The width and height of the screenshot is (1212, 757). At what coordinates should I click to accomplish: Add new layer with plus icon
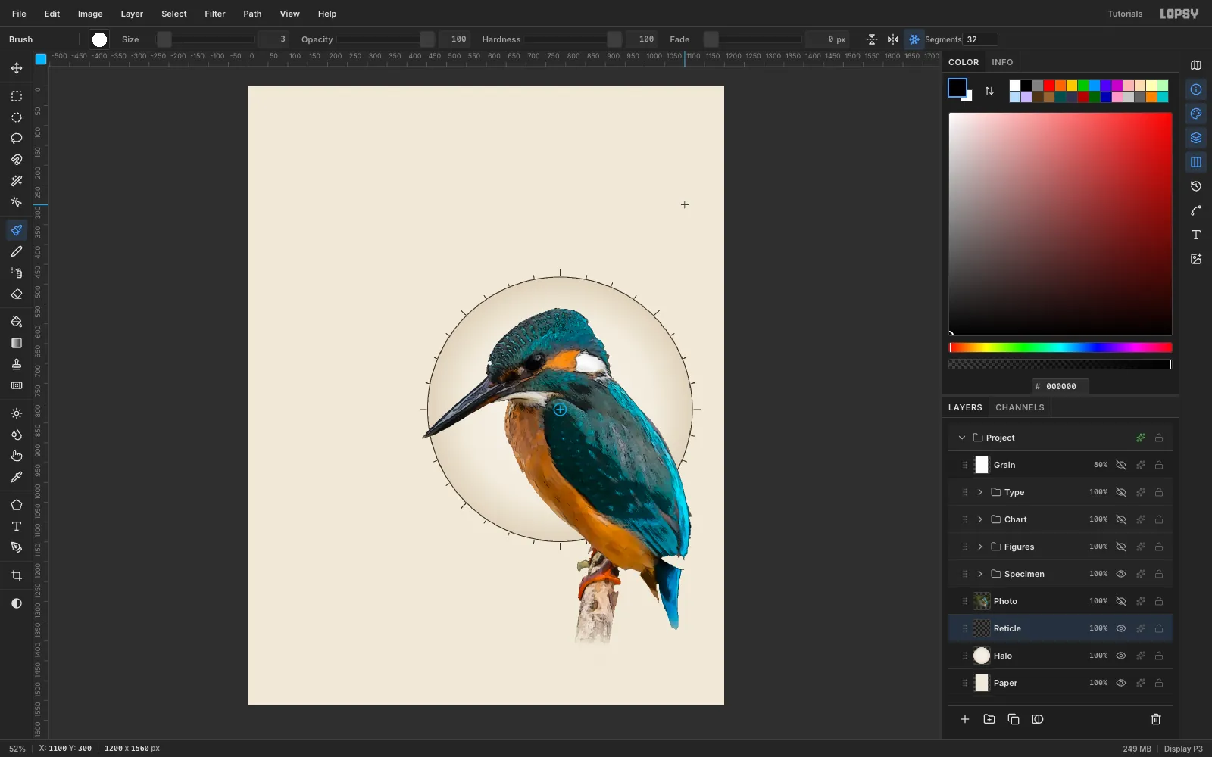pos(965,719)
